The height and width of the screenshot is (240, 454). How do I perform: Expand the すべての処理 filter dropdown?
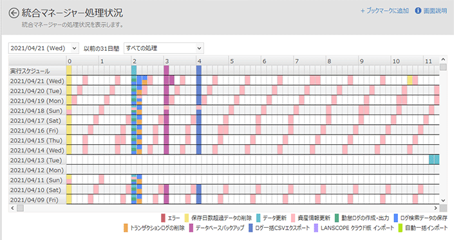pos(164,48)
